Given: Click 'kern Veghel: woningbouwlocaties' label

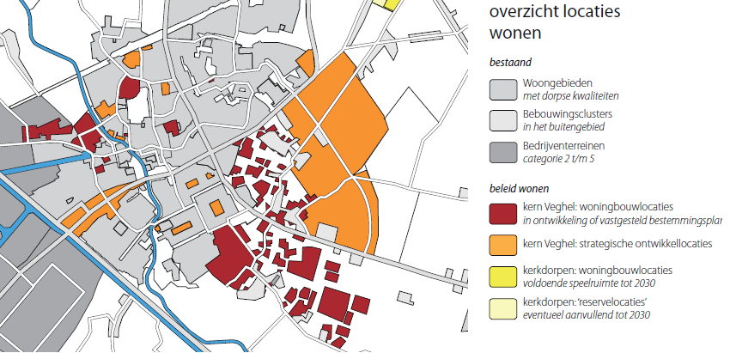Looking at the screenshot, I should click(598, 207).
